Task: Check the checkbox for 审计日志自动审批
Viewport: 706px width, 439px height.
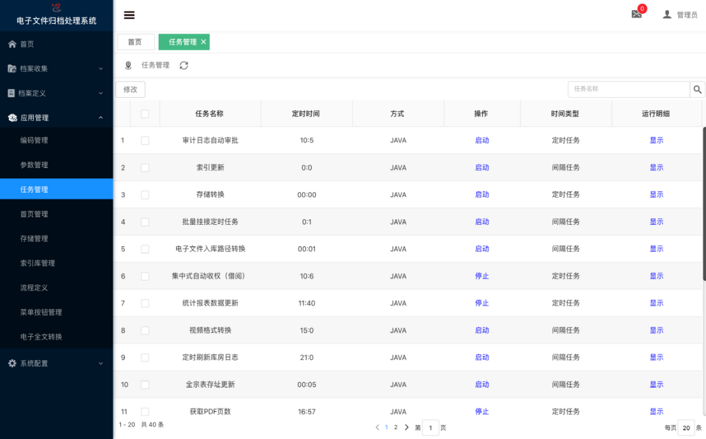Action: click(x=145, y=140)
